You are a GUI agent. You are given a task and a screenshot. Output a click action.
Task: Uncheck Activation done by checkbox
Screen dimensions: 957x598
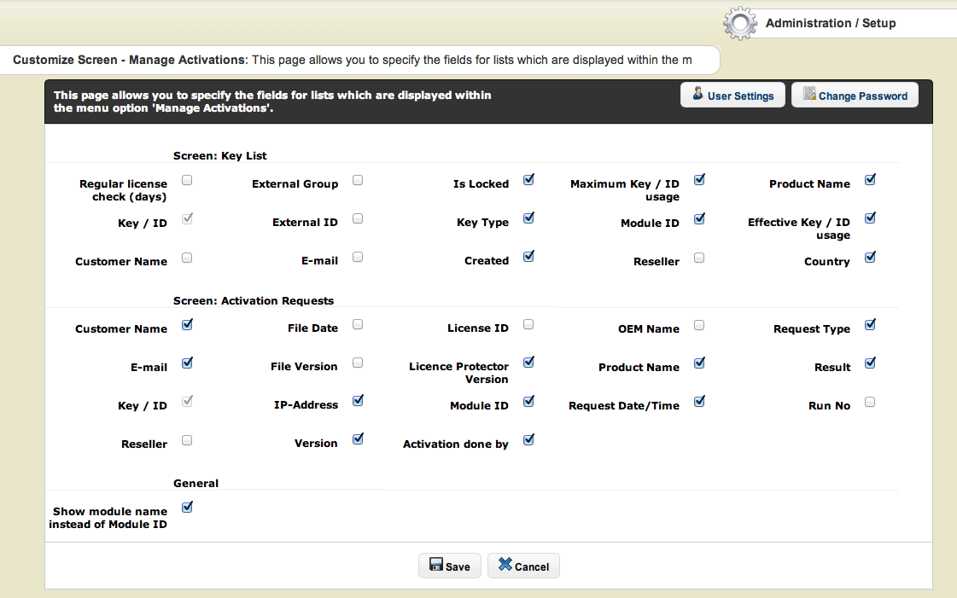[528, 440]
